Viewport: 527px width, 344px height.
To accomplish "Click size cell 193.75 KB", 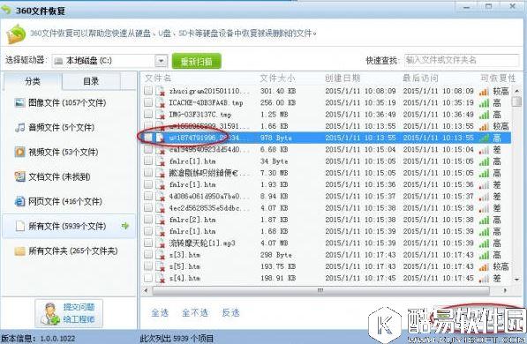I will click(x=278, y=266).
